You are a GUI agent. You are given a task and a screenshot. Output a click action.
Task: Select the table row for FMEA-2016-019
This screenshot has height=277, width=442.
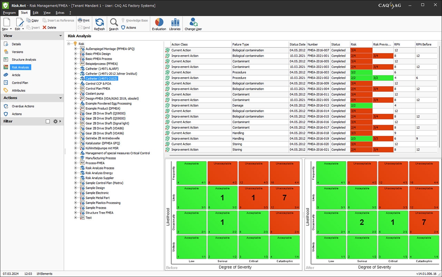tap(301, 139)
